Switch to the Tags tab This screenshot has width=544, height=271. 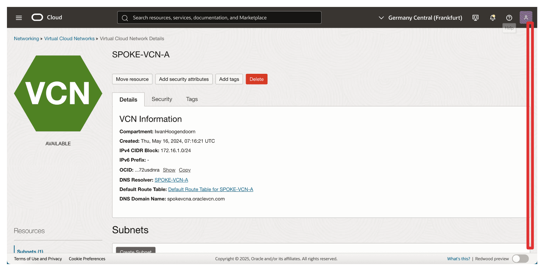tap(192, 99)
